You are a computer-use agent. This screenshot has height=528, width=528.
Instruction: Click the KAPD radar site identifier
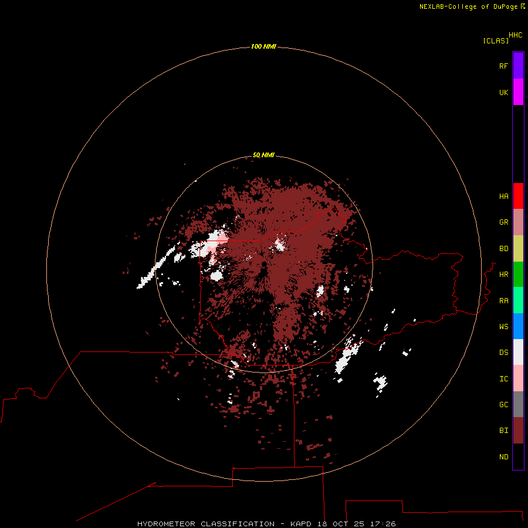pos(301,524)
